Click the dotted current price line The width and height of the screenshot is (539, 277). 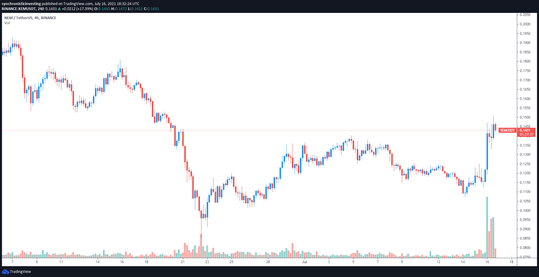pyautogui.click(x=250, y=130)
